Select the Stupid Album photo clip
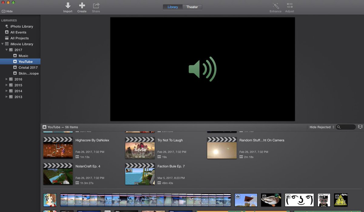Image resolution: width=364 pixels, height=212 pixels. point(341,200)
